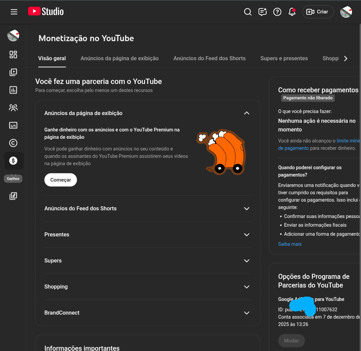Expand Anúncios do Feed dos Shorts
Screen dimensions: 361x351
247,209
